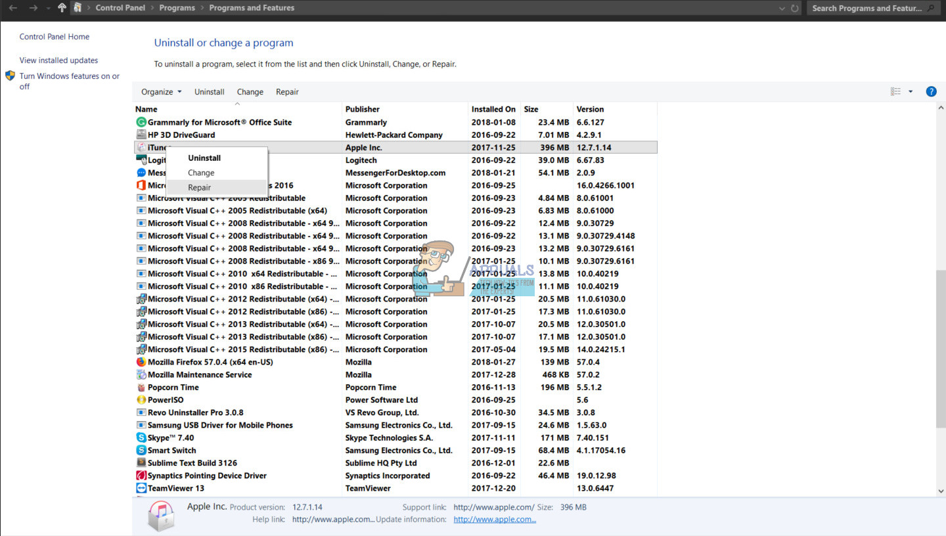The image size is (946, 536).
Task: Click the scrollbar down arrow
Action: coord(941,490)
